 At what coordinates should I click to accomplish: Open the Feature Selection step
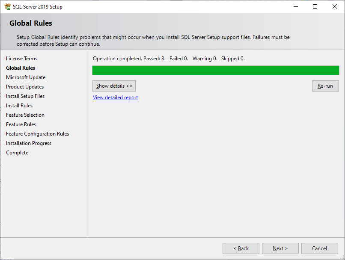(x=25, y=115)
